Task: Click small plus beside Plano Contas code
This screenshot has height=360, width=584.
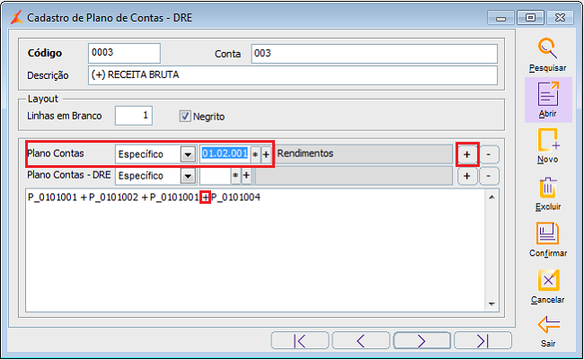Action: (266, 154)
